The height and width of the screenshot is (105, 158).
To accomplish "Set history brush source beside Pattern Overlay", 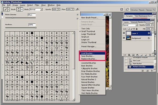I will tap(126, 67).
